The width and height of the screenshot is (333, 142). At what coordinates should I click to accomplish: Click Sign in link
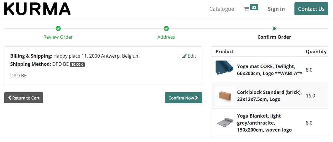point(276,9)
